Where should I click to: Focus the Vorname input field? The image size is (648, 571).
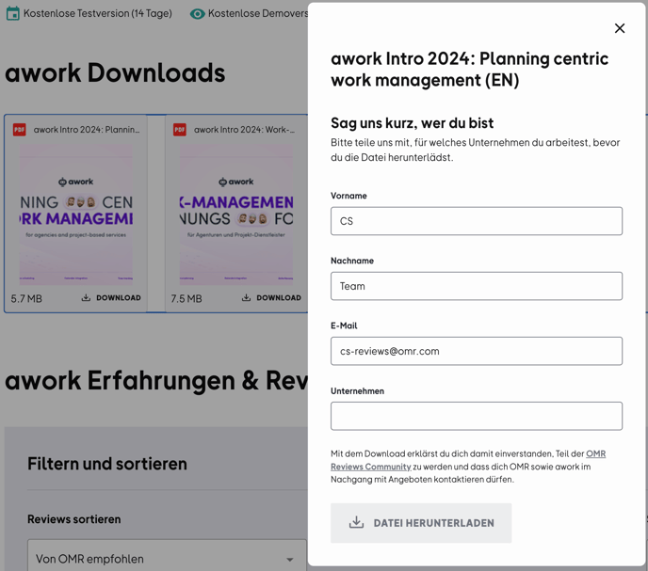point(476,221)
